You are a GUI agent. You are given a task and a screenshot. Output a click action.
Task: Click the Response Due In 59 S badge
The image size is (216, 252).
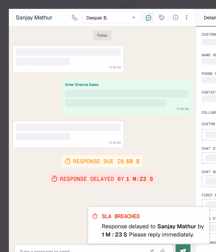102,161
